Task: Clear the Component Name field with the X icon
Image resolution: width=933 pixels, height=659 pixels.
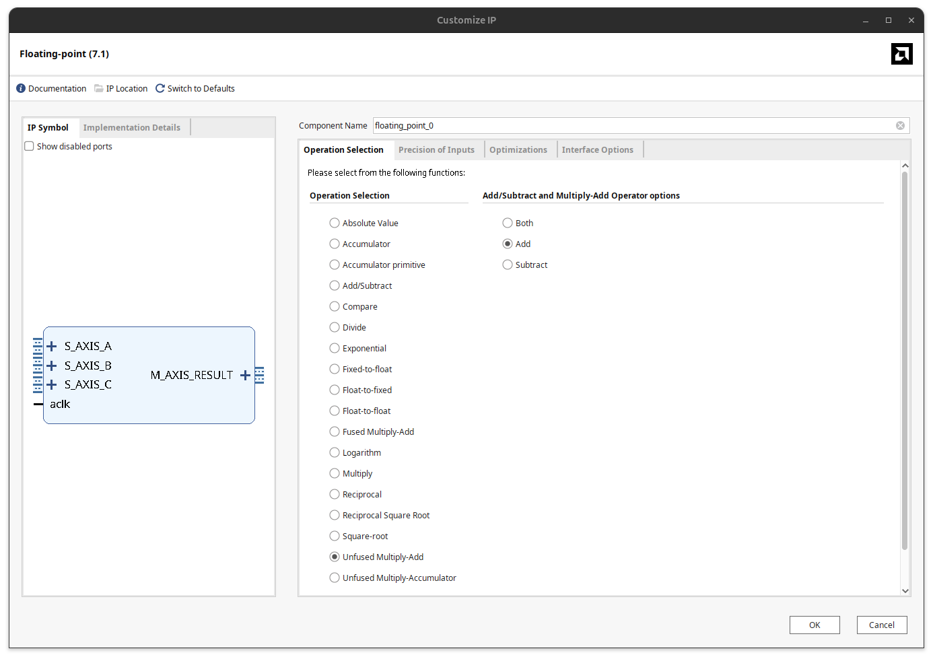Action: click(900, 126)
